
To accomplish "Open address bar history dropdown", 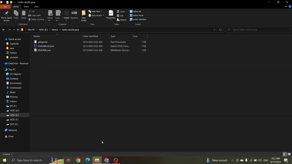I will 214,30.
